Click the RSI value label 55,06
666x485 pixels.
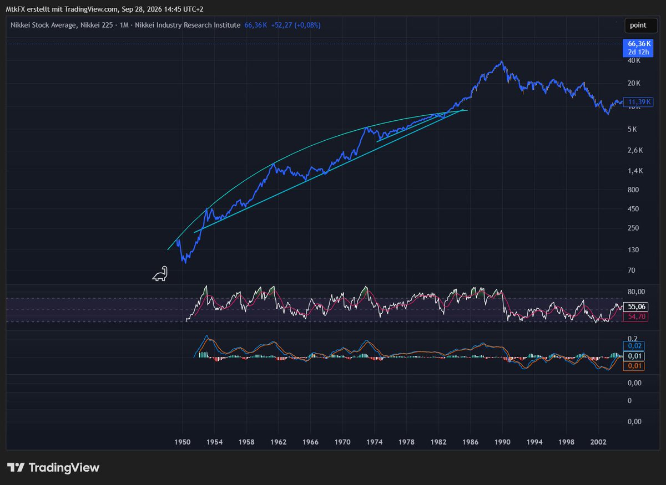tap(634, 306)
